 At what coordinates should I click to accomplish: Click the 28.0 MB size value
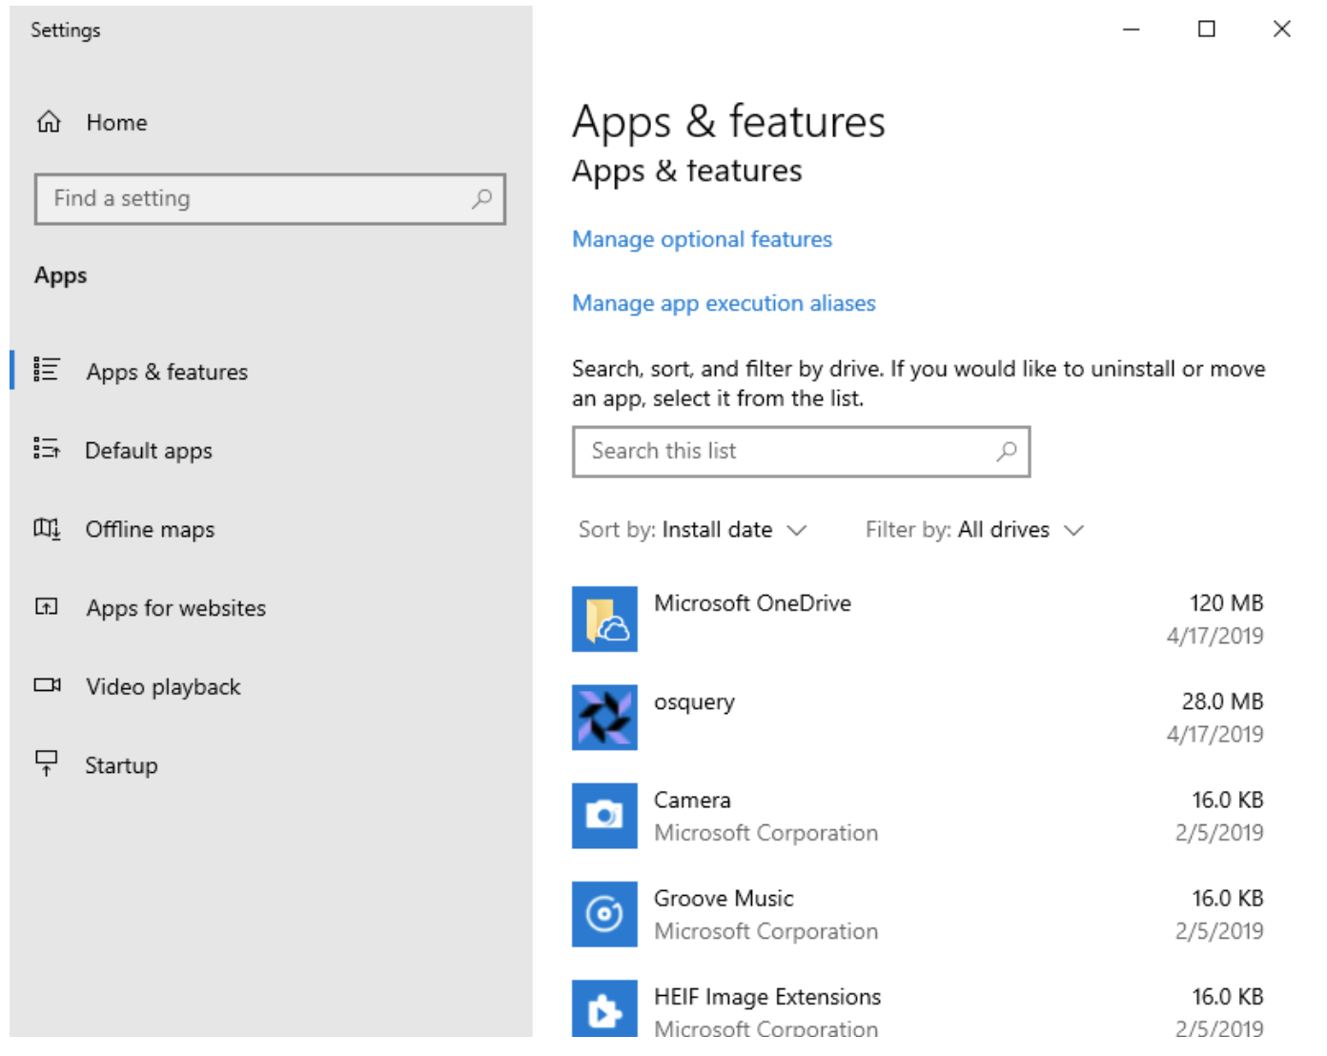coord(1222,701)
